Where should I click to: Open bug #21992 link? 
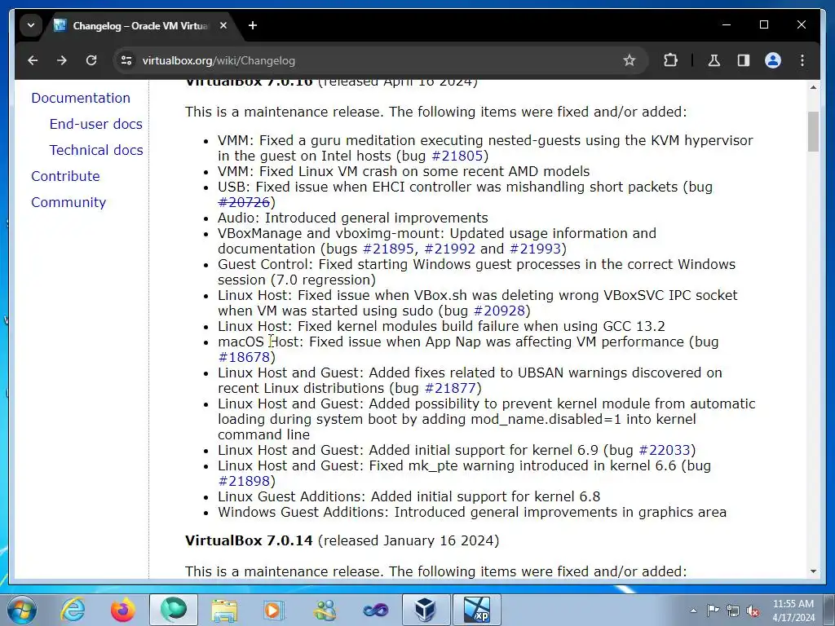(x=449, y=249)
